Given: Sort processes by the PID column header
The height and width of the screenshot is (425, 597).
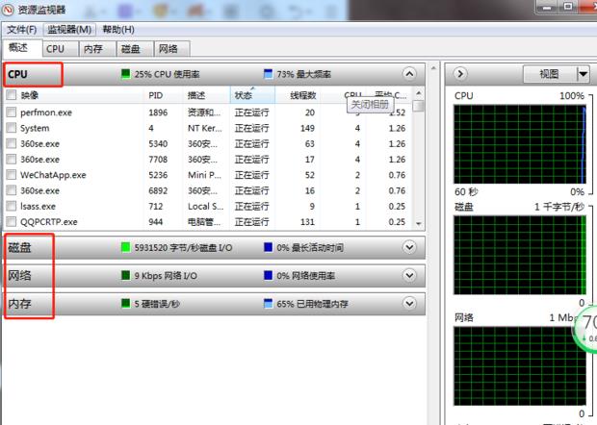Looking at the screenshot, I should pos(157,96).
